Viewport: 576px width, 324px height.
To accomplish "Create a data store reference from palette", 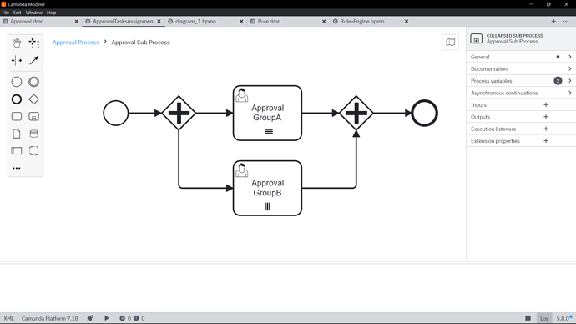I will 33,134.
